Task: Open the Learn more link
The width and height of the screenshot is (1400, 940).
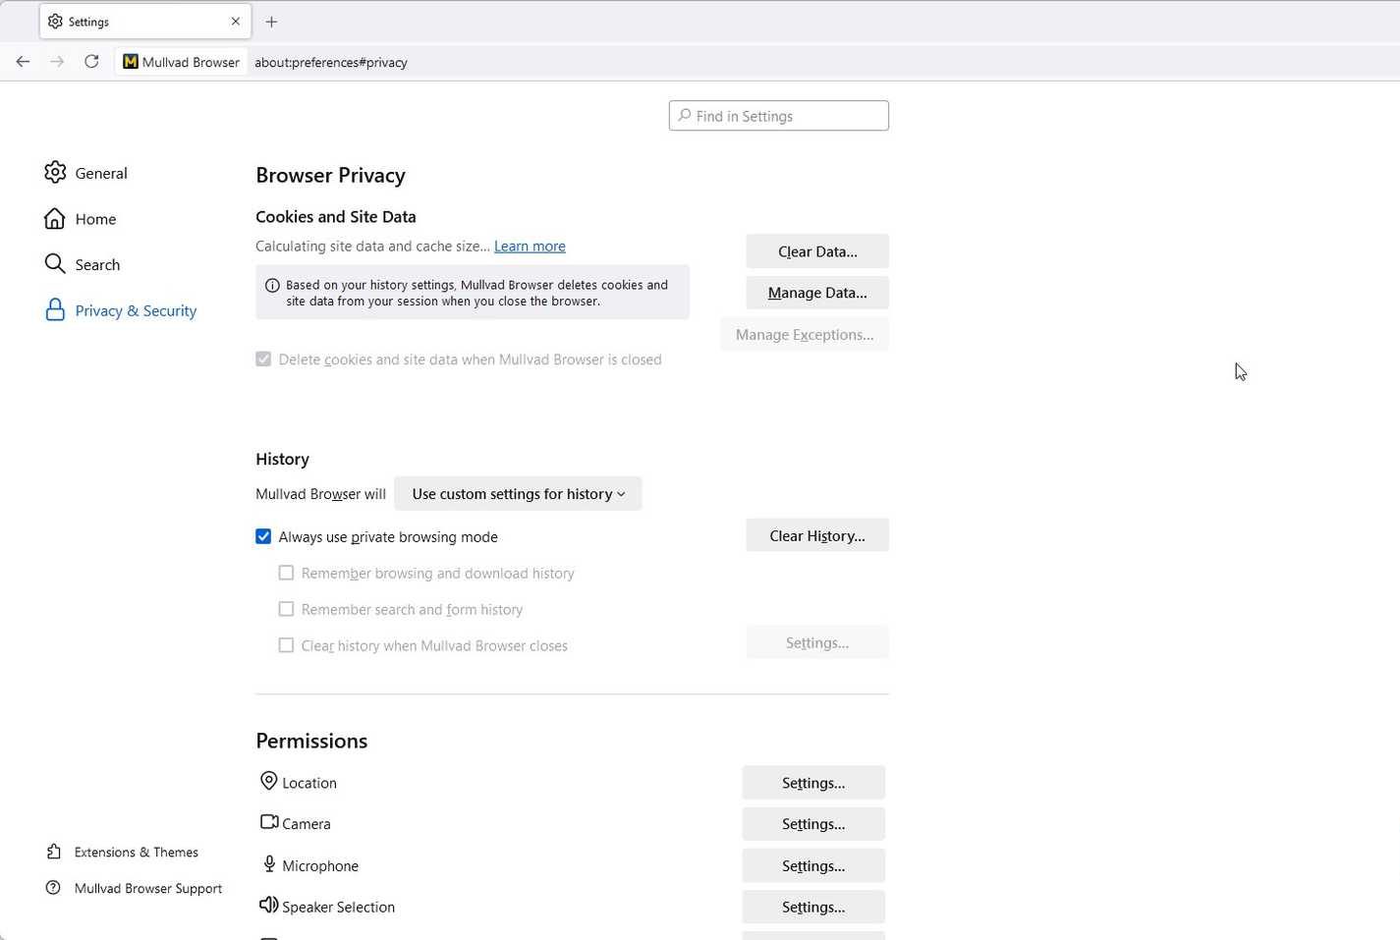Action: click(x=530, y=247)
